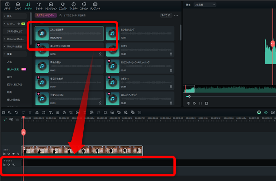Screen dimensions: 276x181
Task: Select the 春空でお散歩 audio track
Action: (69, 82)
